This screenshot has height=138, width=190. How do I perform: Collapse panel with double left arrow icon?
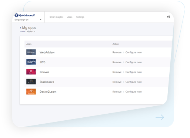[168, 17]
